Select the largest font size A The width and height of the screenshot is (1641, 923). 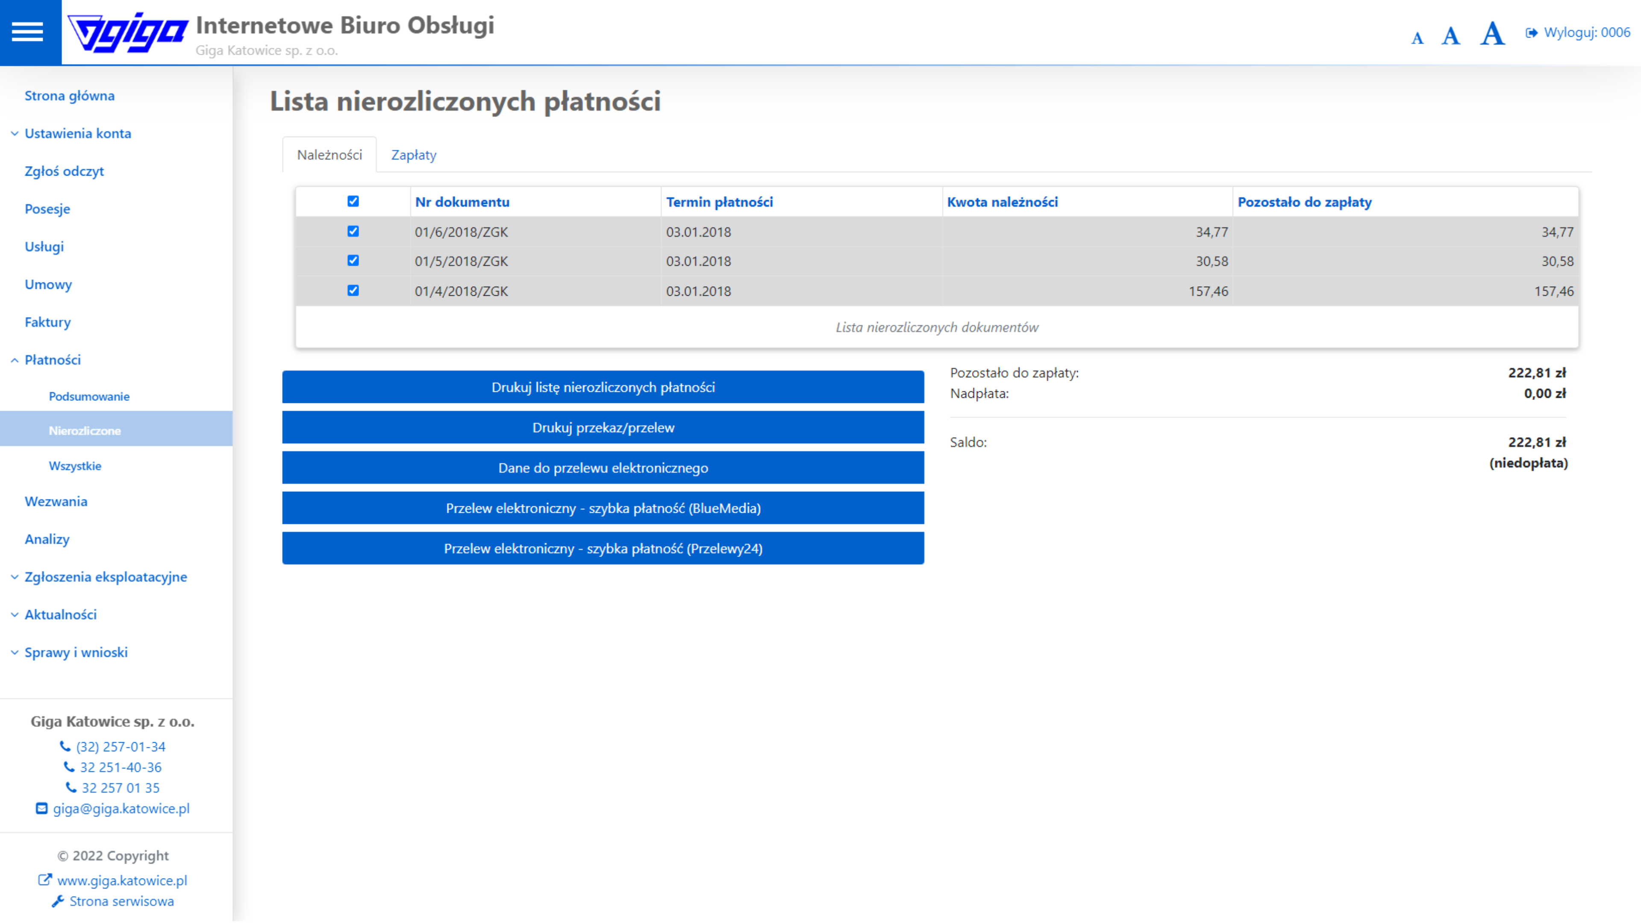(1493, 33)
